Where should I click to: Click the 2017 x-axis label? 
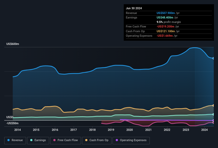74,130
